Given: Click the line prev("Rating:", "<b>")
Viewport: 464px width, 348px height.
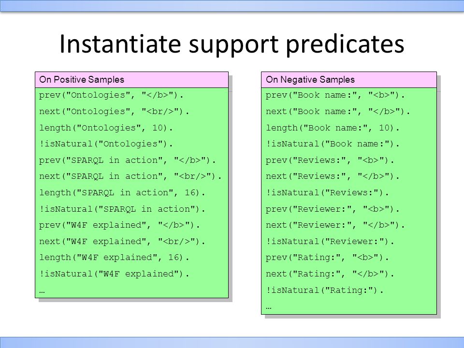Looking at the screenshot, I should [327, 258].
